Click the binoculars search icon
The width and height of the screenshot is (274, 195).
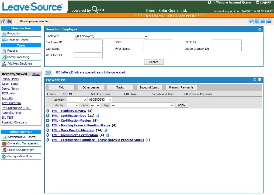[x=9, y=21]
